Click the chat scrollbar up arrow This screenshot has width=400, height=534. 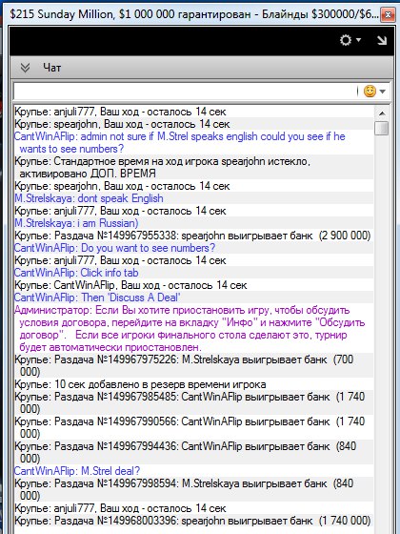382,113
